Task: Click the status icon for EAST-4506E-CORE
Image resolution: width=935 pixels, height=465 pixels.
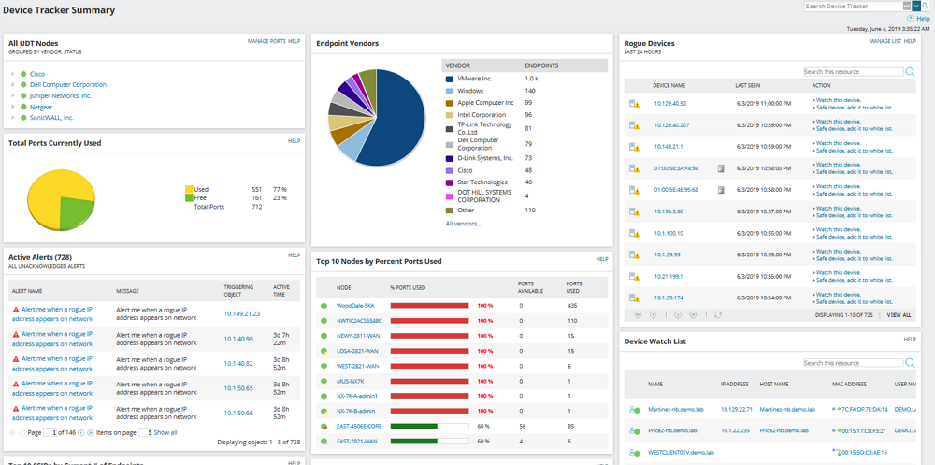Action: [x=324, y=427]
